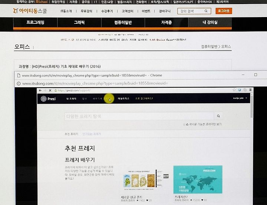Click 공무원 in the top strip

click(x=86, y=2)
